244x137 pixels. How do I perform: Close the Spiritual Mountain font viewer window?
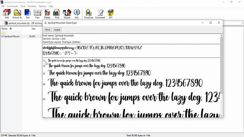click(x=218, y=23)
